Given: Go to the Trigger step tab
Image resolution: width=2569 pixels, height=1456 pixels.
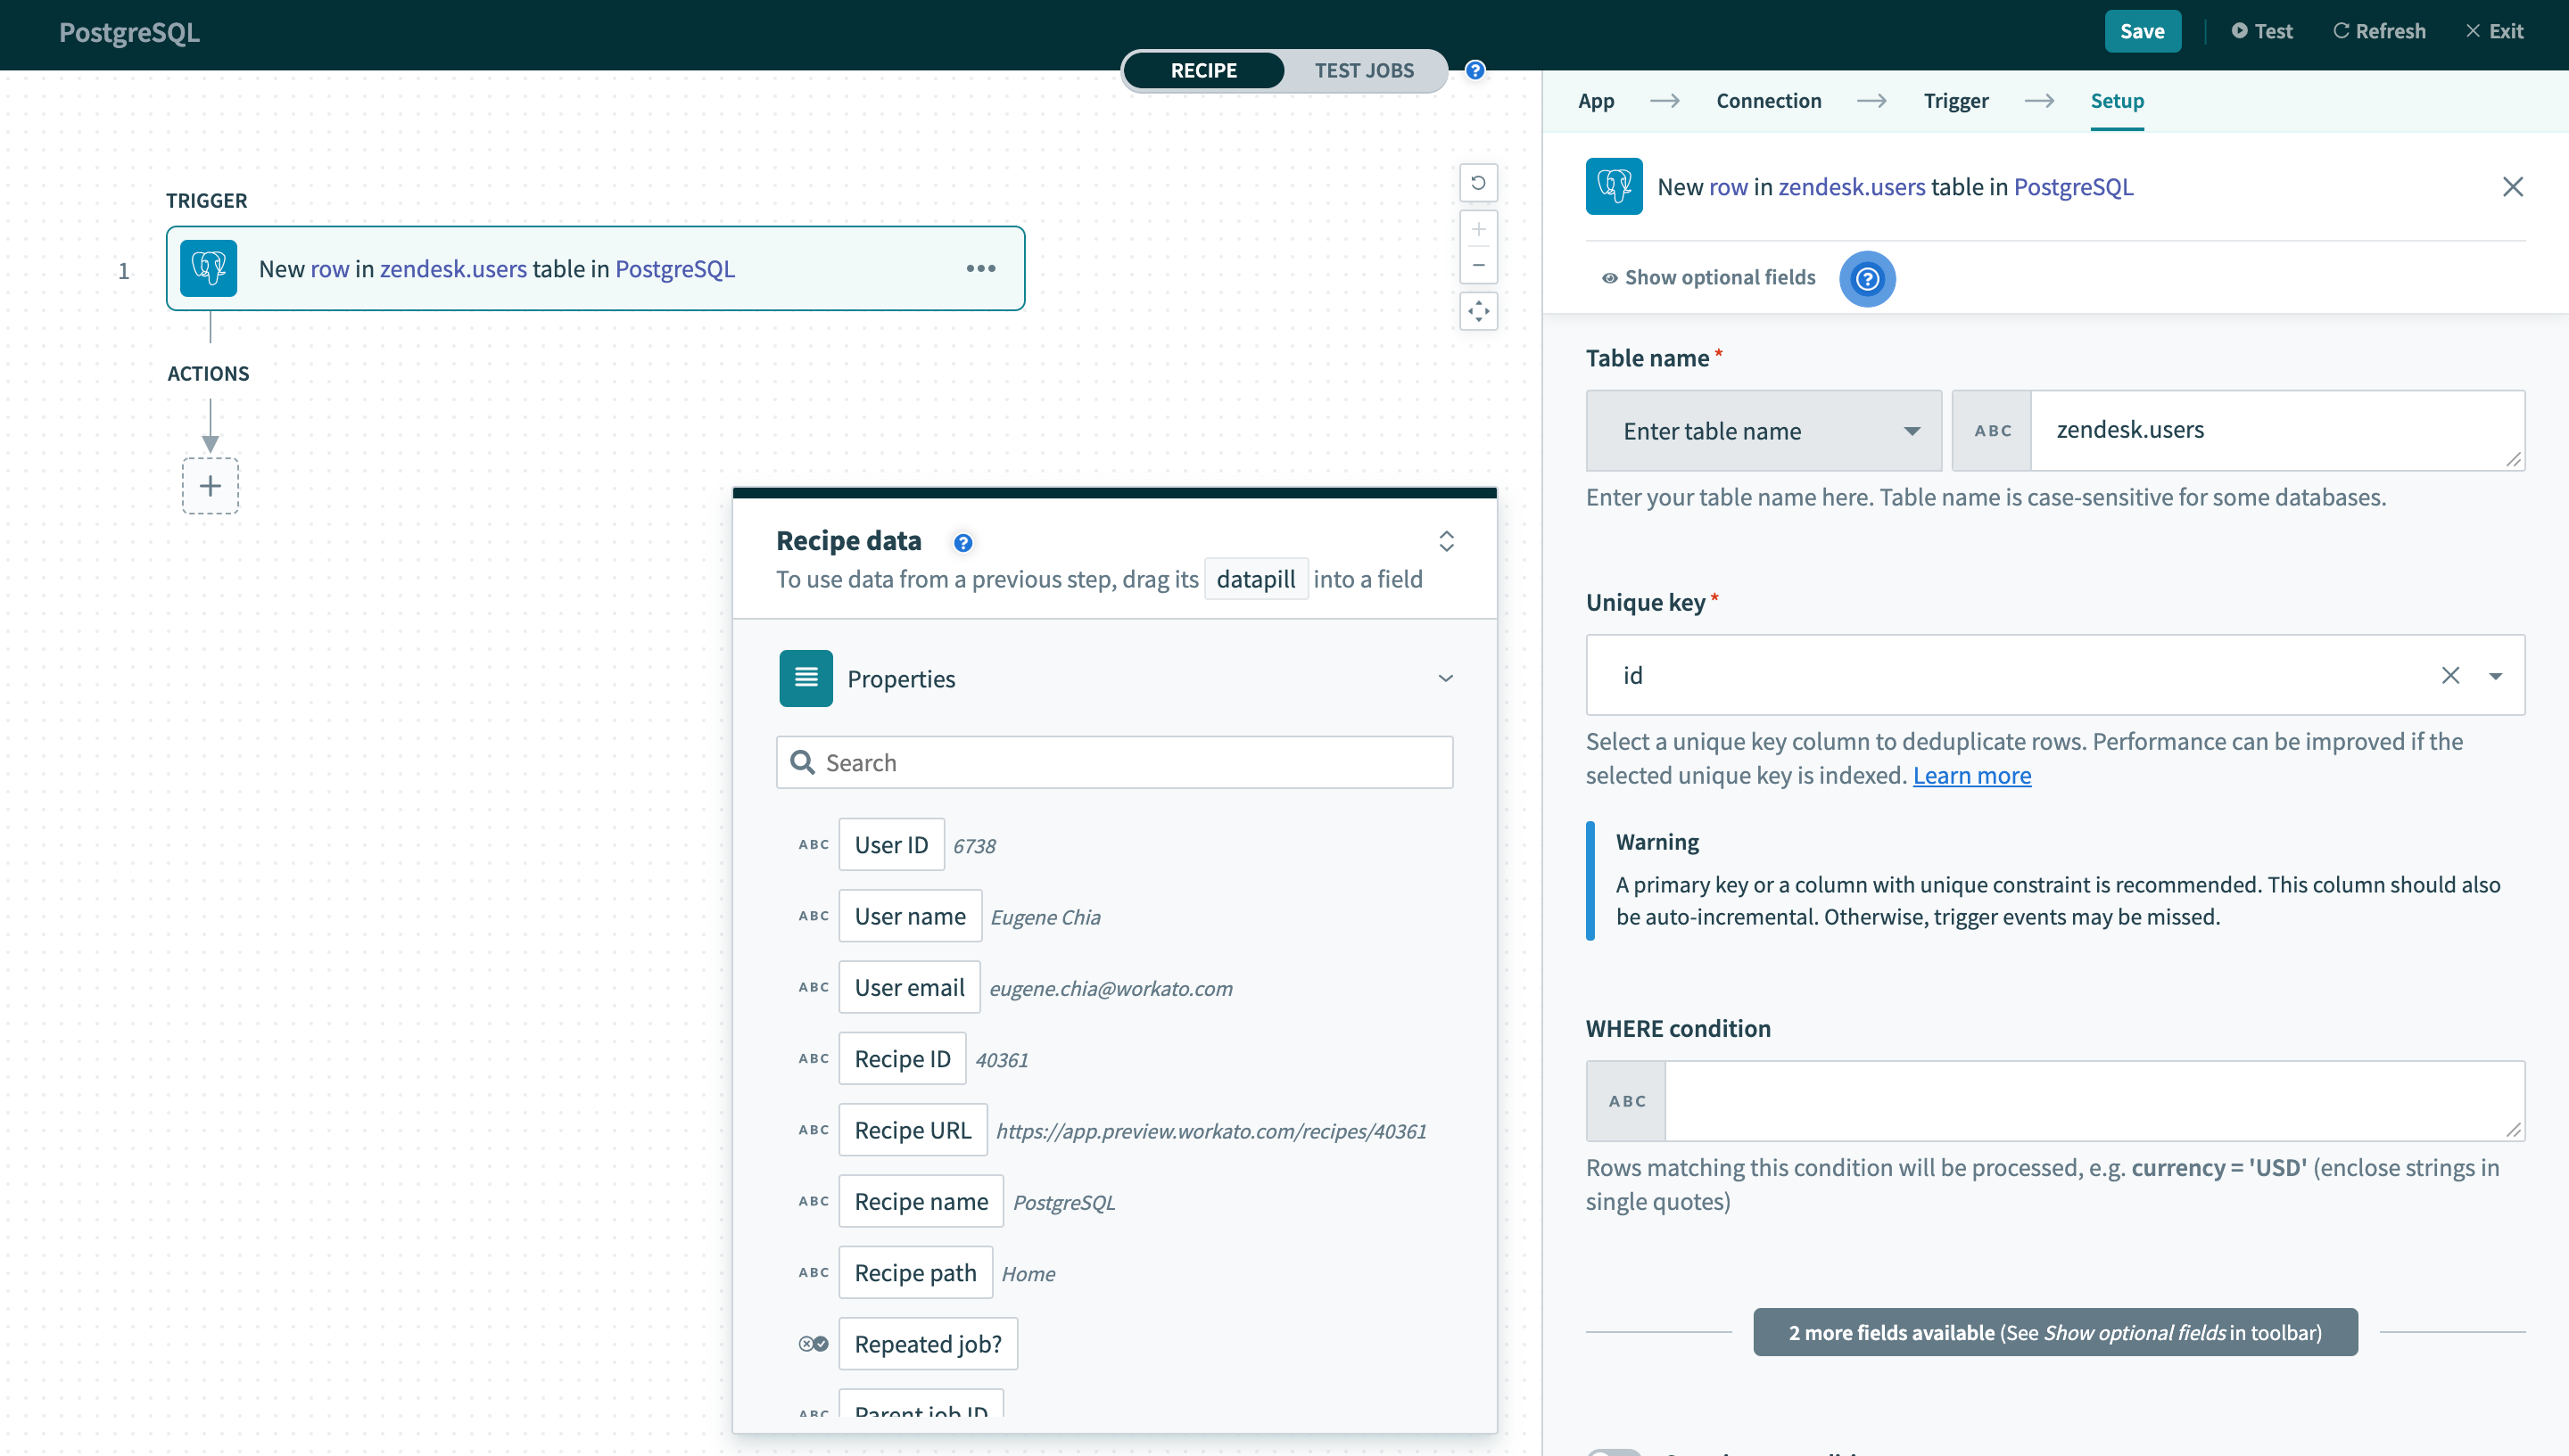Looking at the screenshot, I should 1954,101.
